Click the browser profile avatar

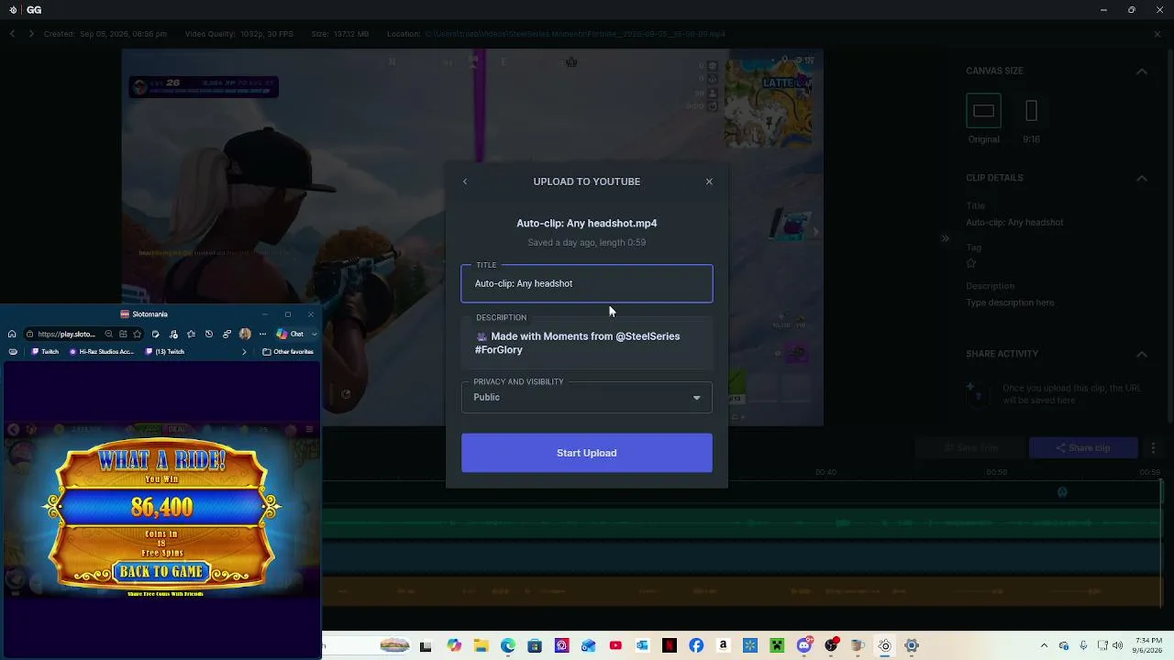(x=245, y=335)
